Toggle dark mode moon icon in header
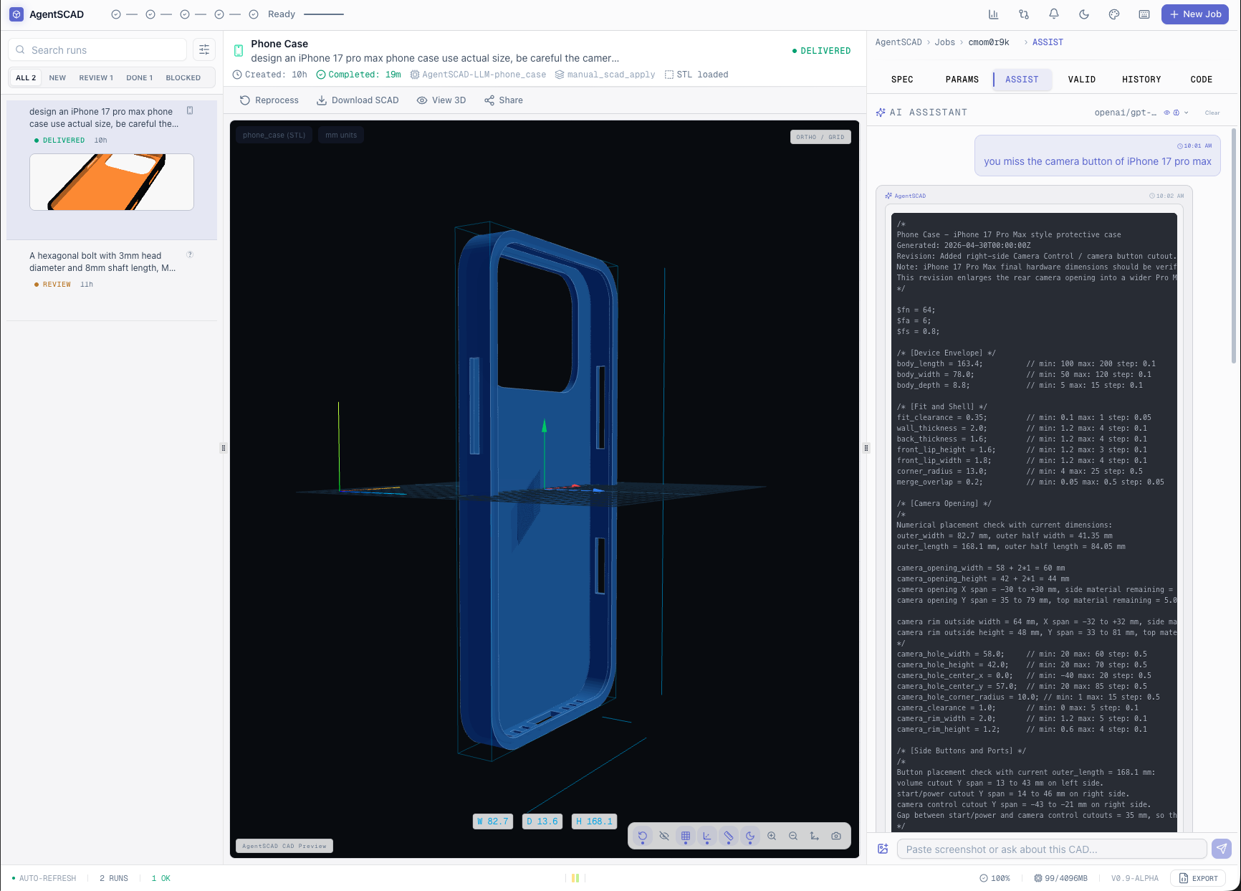Screen dimensions: 1241x891 pyautogui.click(x=1084, y=14)
